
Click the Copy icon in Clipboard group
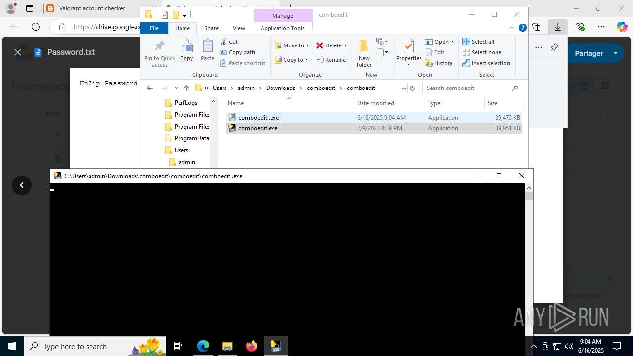click(186, 50)
